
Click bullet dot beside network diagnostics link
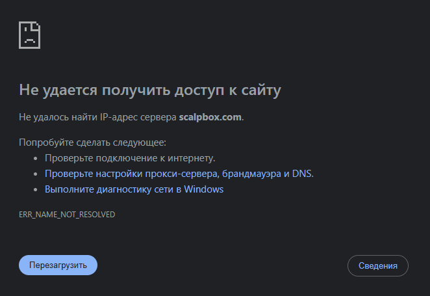[x=35, y=189]
